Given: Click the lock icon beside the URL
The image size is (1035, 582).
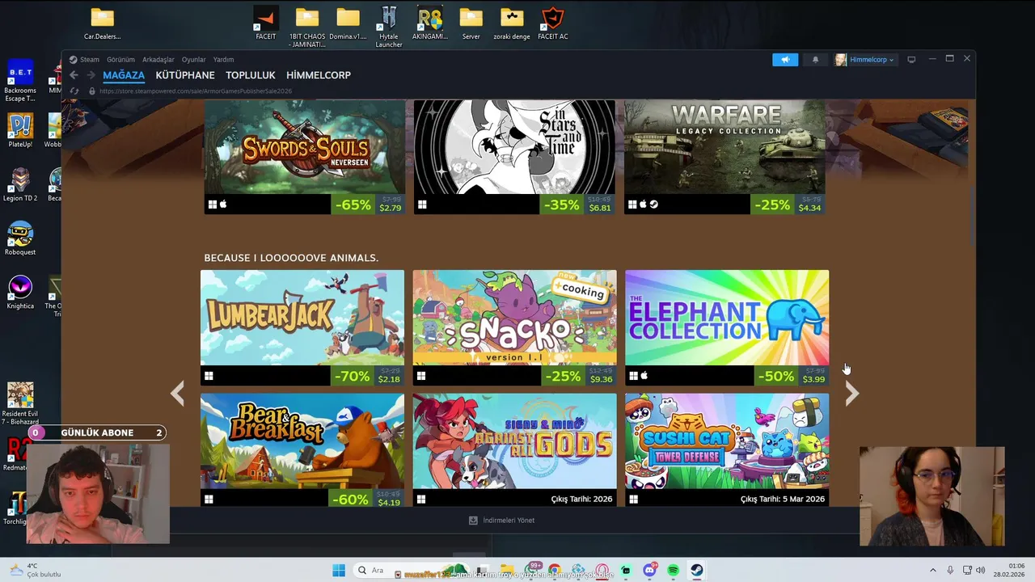Looking at the screenshot, I should click(91, 91).
